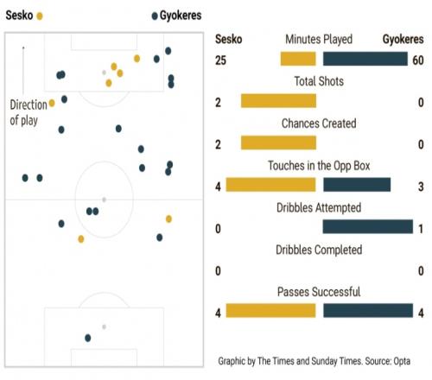This screenshot has height=380, width=432.
Task: Click the Dribbles Completed label
Action: pyautogui.click(x=319, y=250)
